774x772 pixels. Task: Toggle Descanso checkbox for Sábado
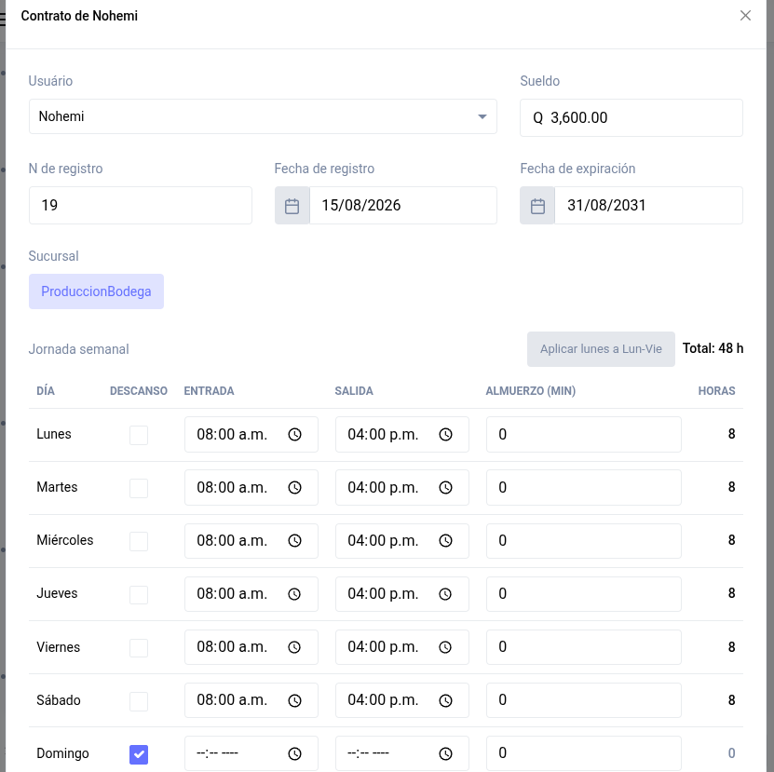(x=139, y=701)
